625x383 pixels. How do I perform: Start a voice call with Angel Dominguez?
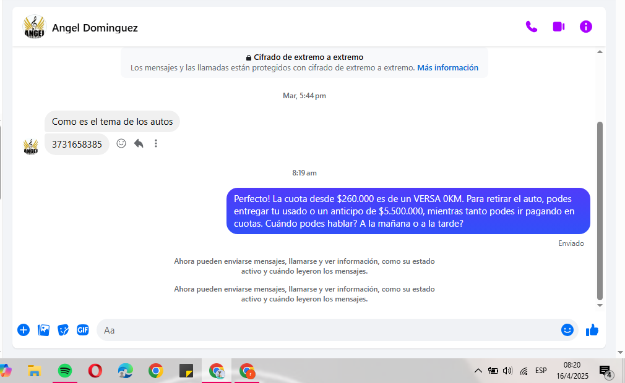(x=531, y=27)
